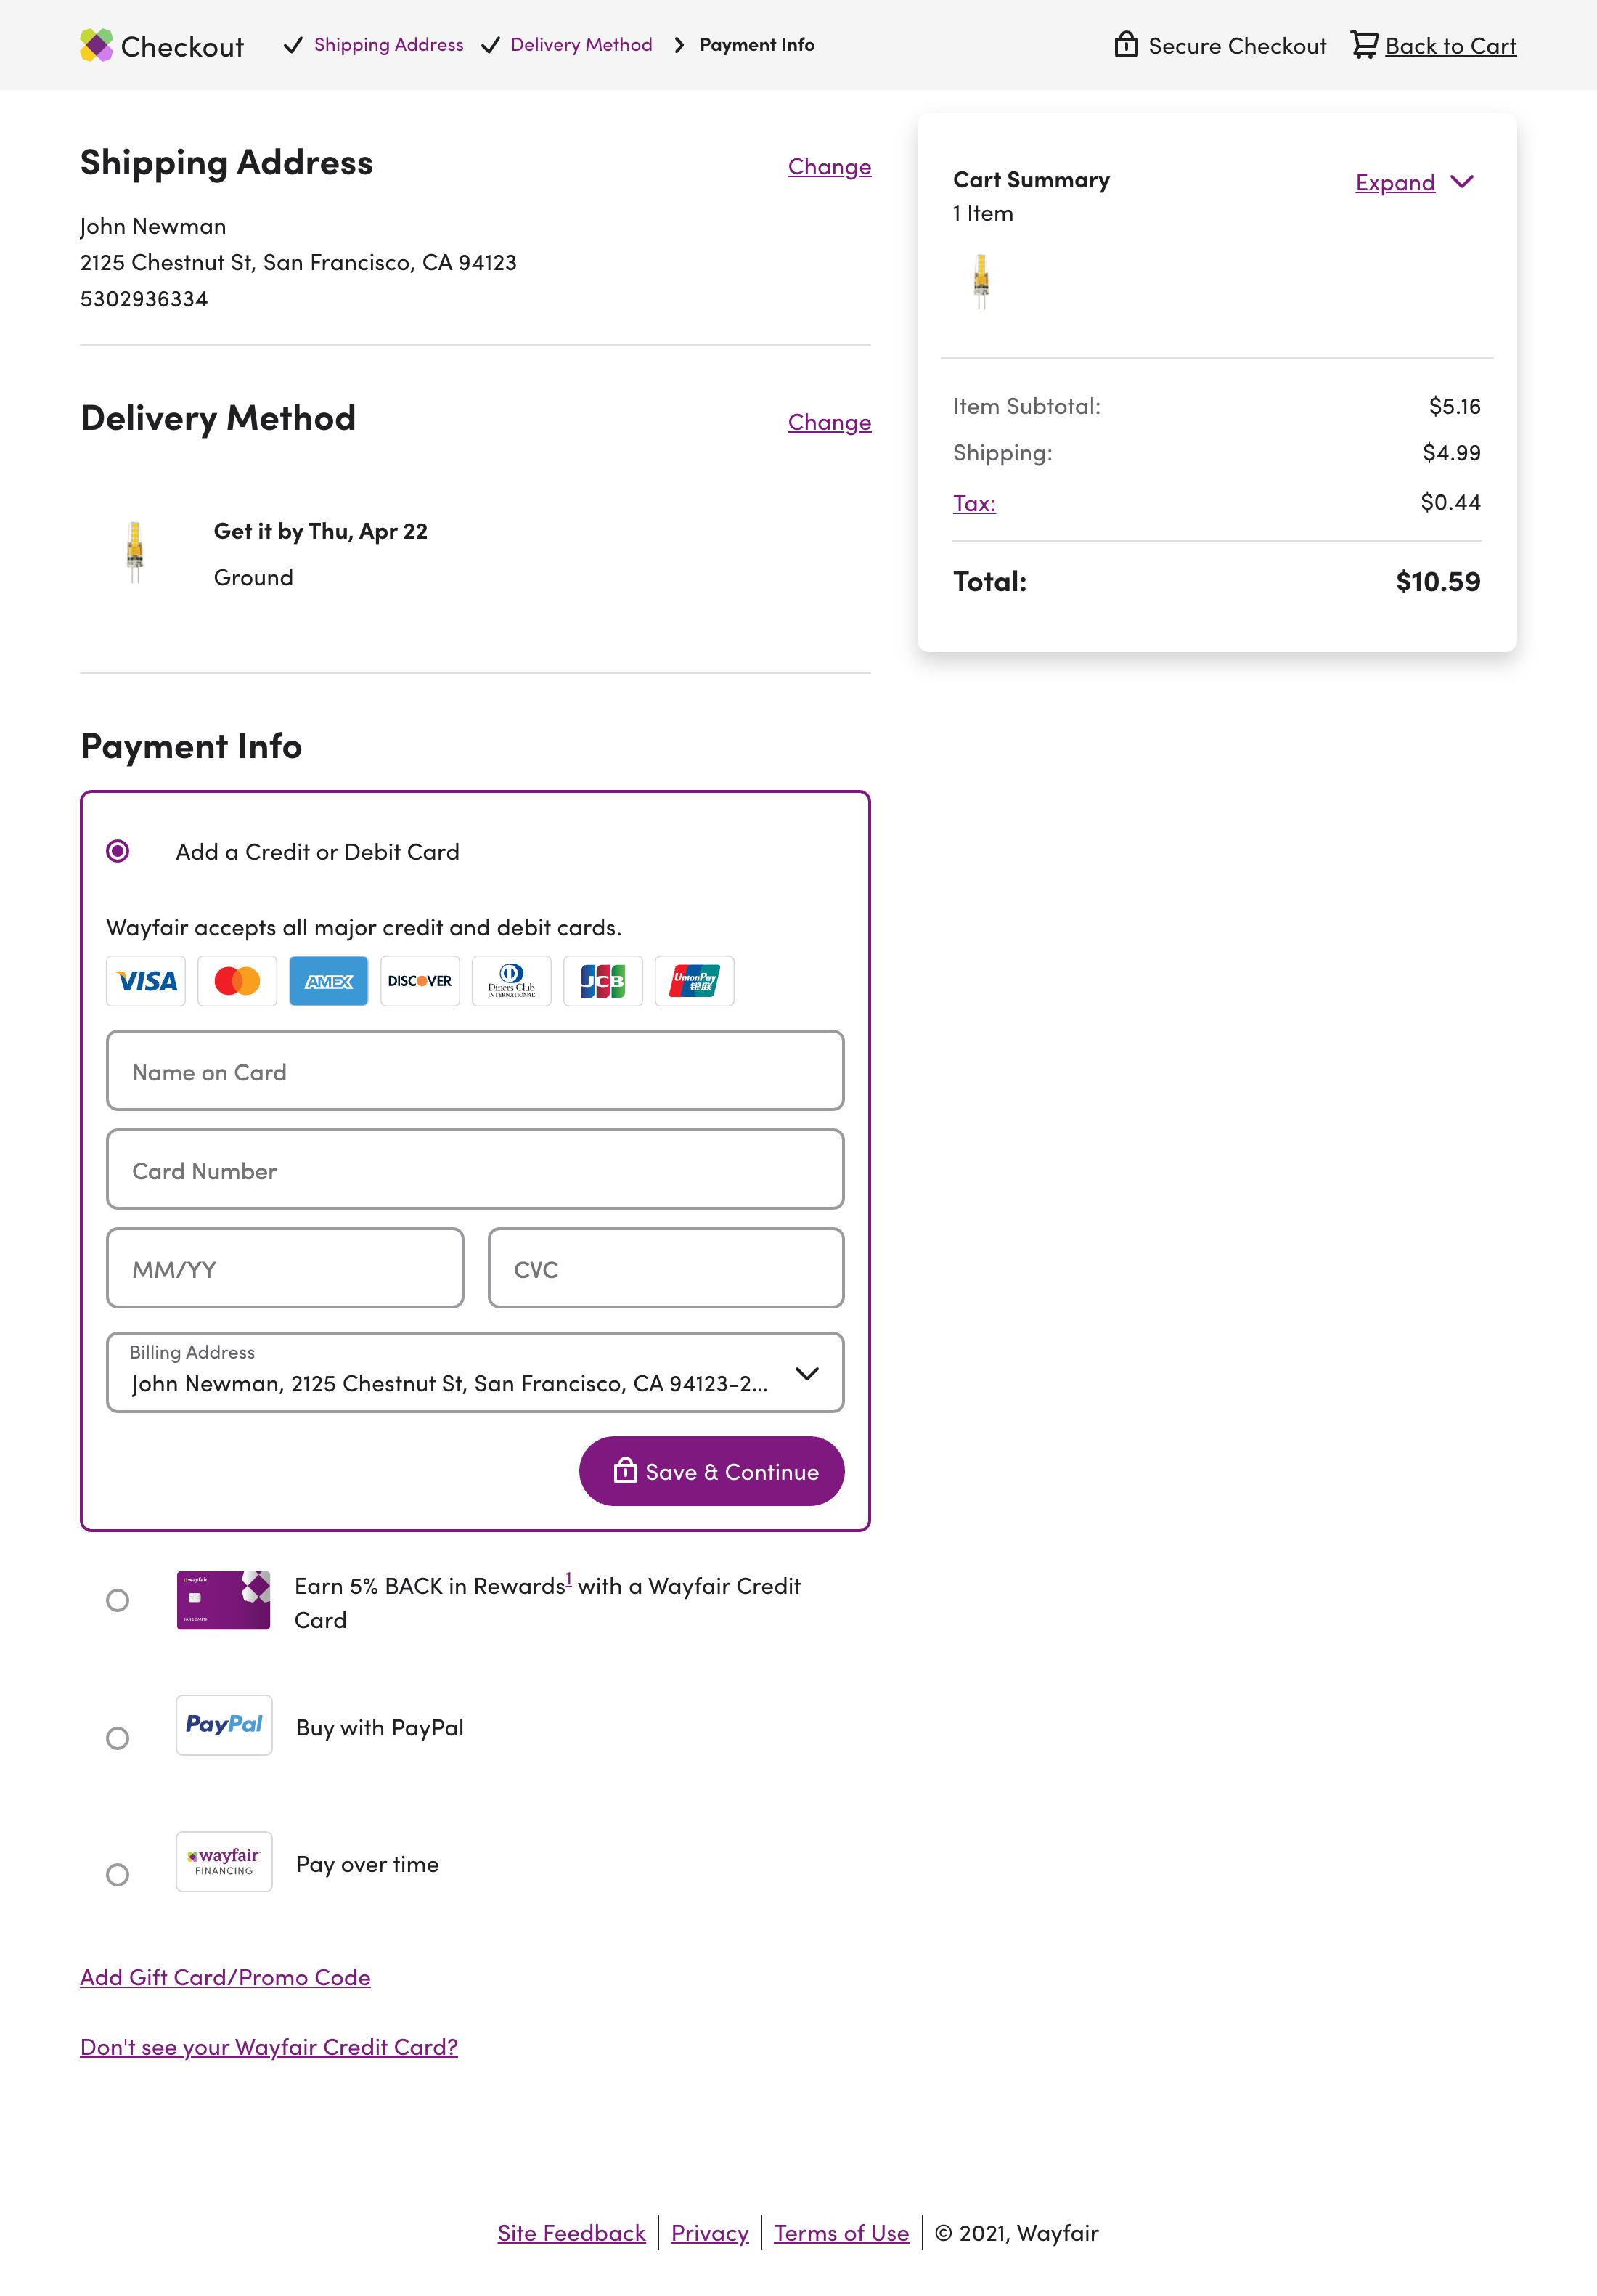Select the Add a Credit or Debit Card option
The image size is (1597, 2296).
click(119, 851)
